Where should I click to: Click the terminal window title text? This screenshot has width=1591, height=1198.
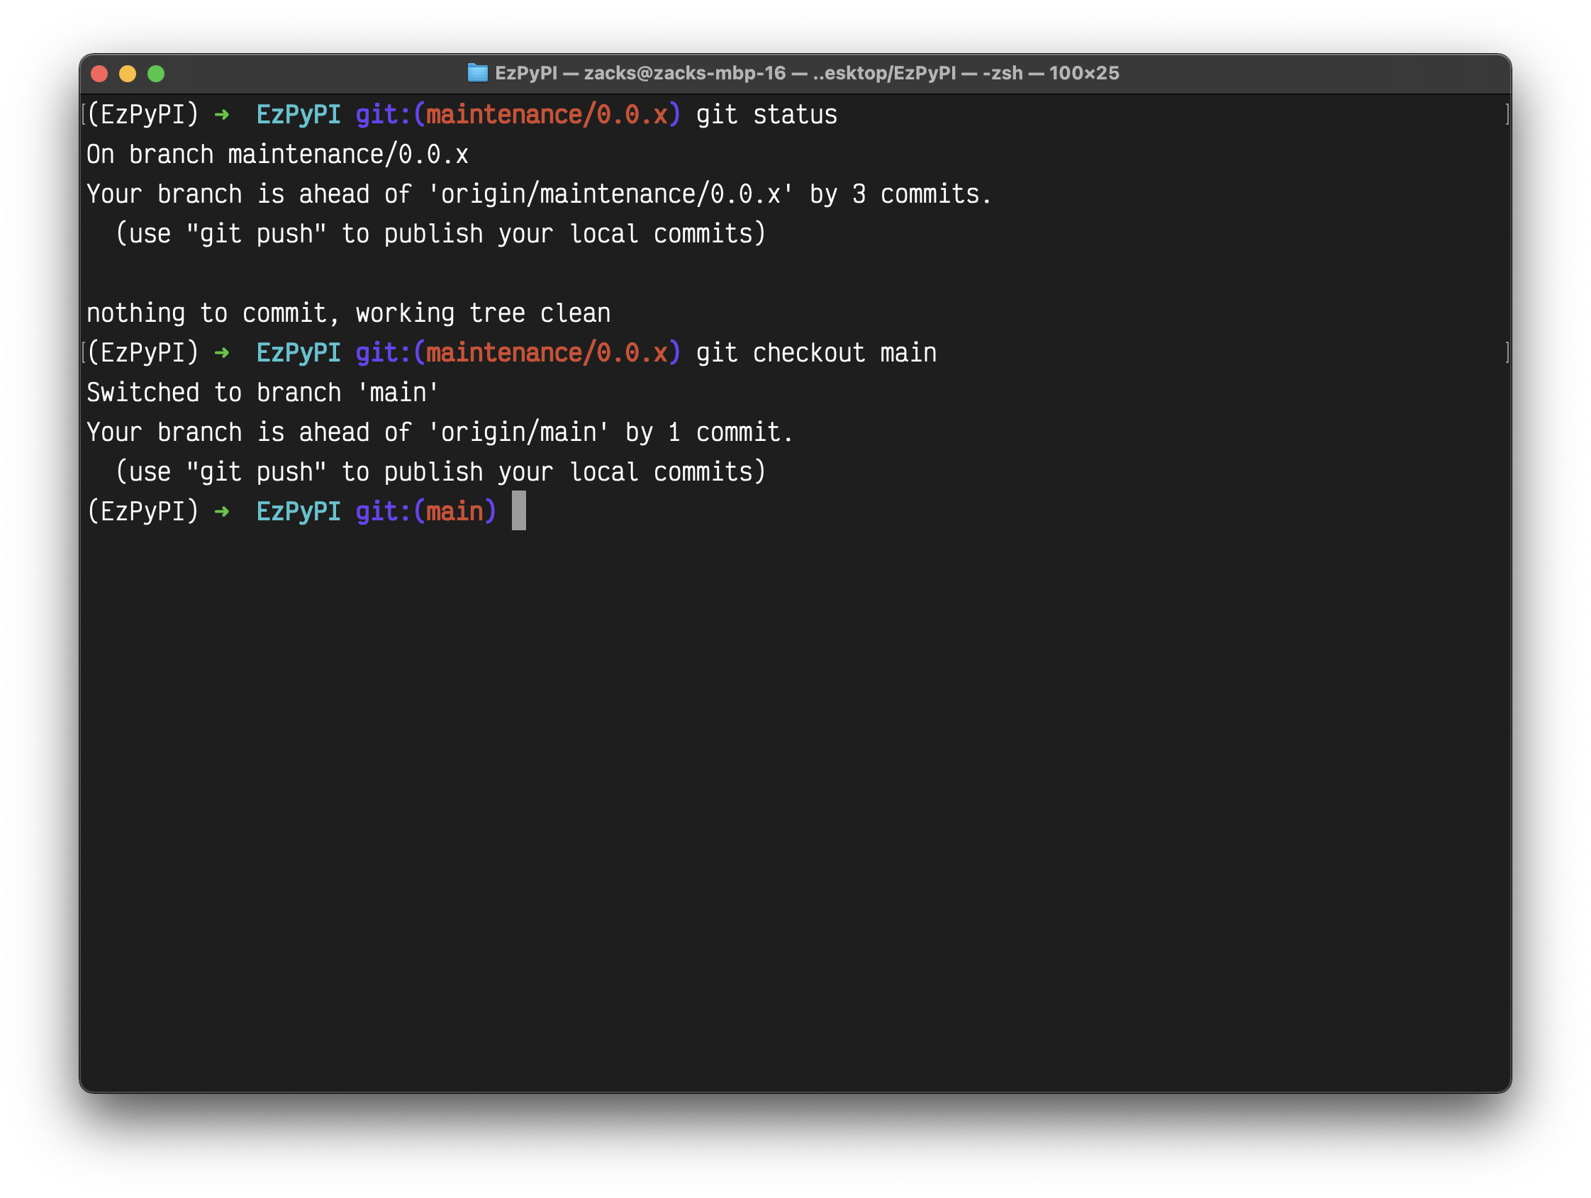tap(806, 73)
